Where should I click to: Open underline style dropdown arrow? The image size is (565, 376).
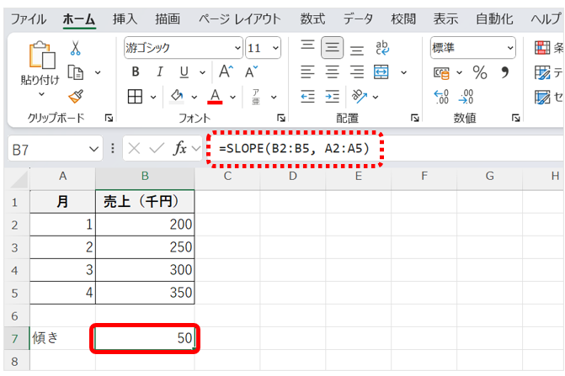pyautogui.click(x=202, y=72)
